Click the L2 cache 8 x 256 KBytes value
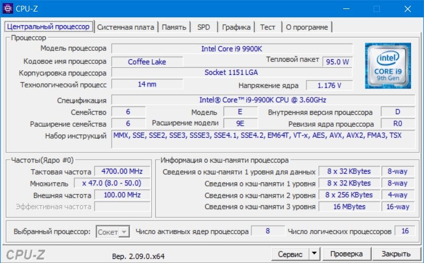 349,195
